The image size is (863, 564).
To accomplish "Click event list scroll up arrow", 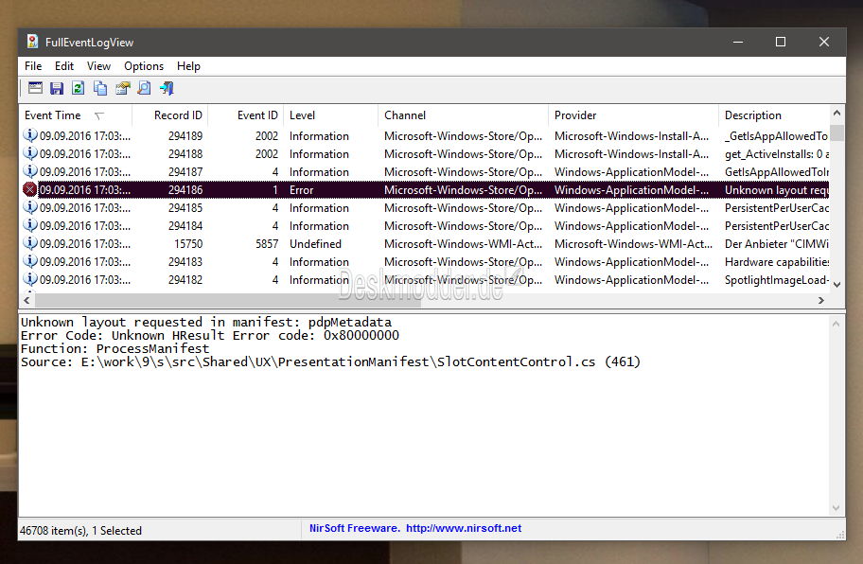I will pyautogui.click(x=837, y=114).
